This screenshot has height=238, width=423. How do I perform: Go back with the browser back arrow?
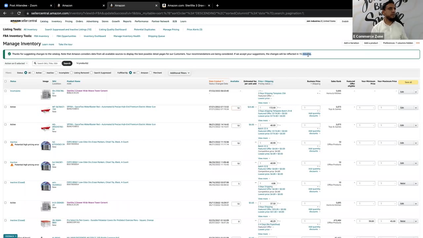click(5, 13)
